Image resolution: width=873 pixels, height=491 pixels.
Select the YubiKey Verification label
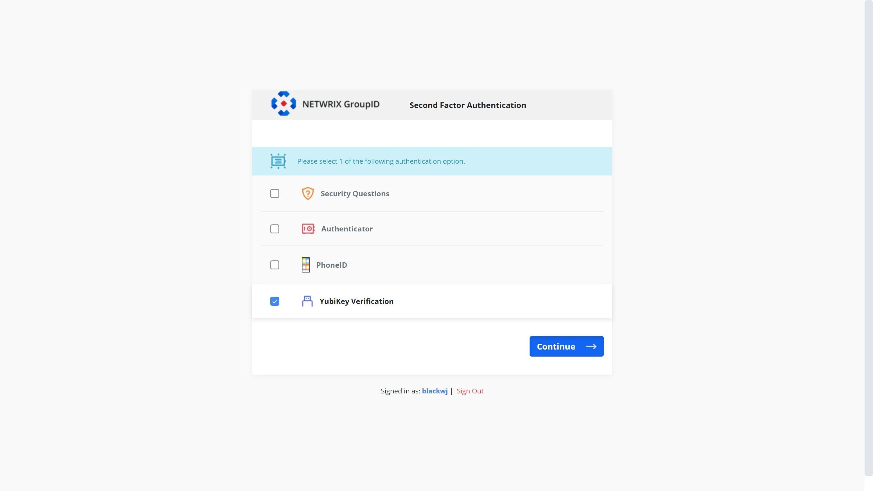point(356,301)
